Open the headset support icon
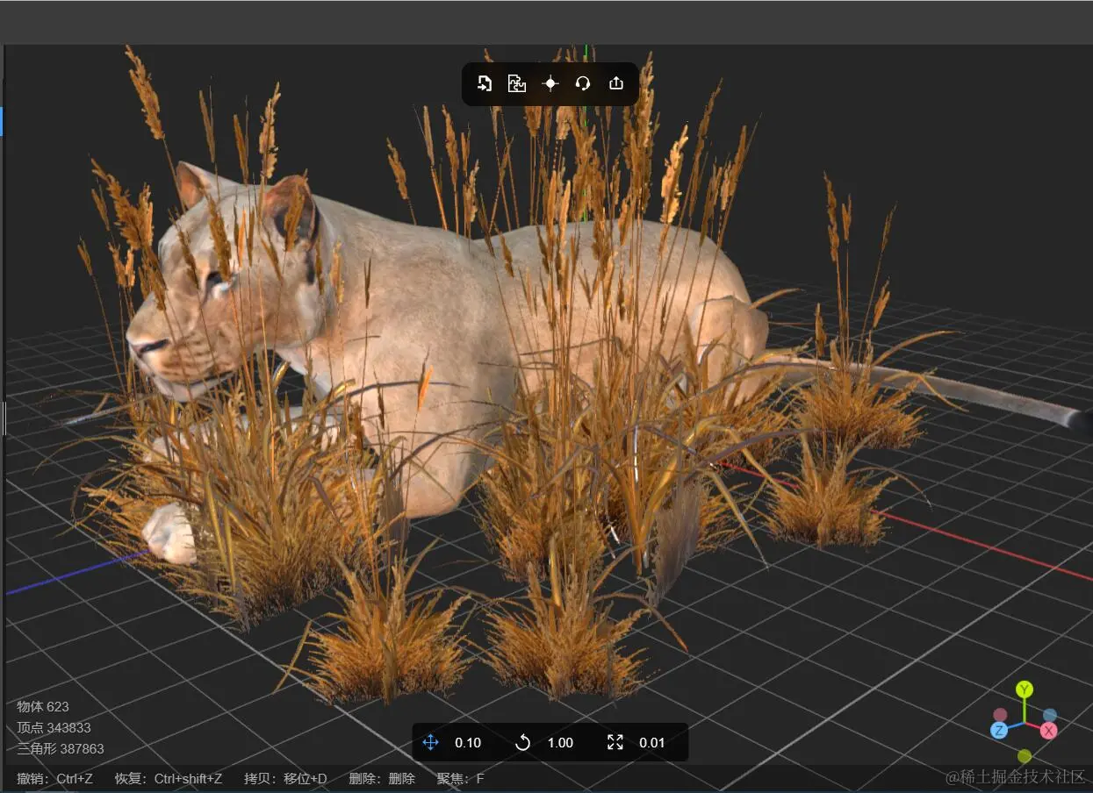The width and height of the screenshot is (1093, 793). pos(583,83)
